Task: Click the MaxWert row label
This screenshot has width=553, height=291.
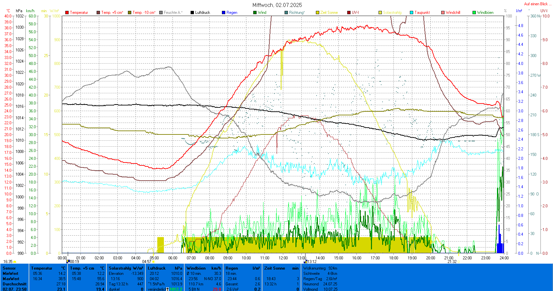Action: click(11, 279)
